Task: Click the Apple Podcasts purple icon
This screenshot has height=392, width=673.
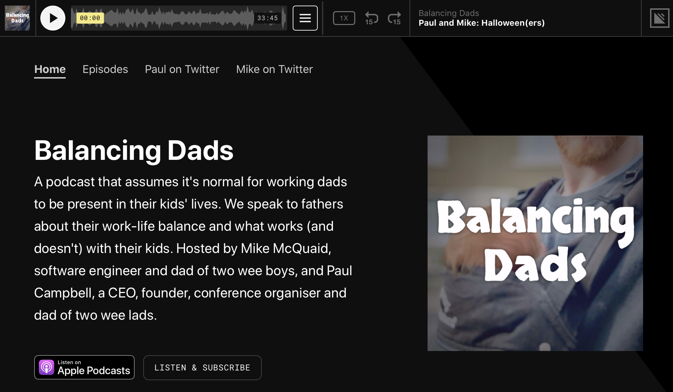Action: point(47,367)
